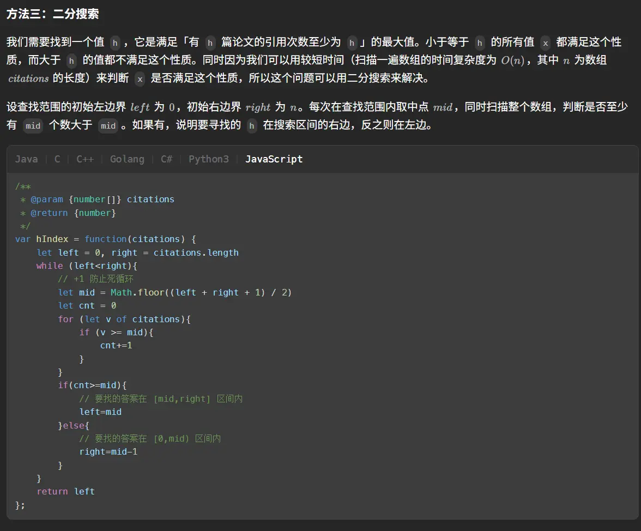641x531 pixels.
Task: Click the for loop over citations line
Action: click(124, 319)
